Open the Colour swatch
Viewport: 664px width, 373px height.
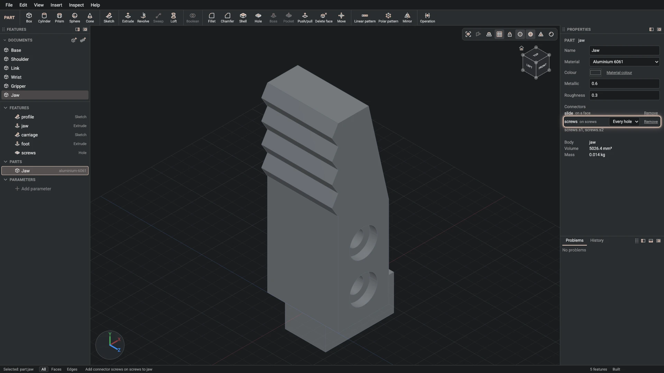(596, 73)
